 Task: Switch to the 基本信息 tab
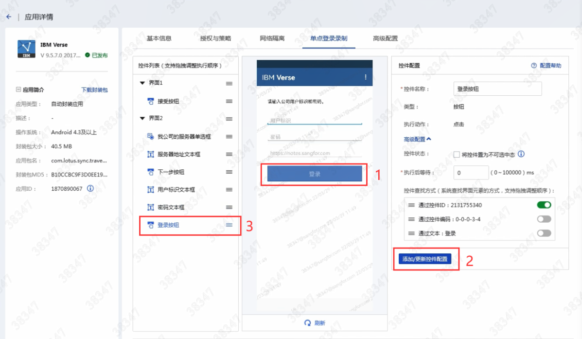tap(159, 38)
